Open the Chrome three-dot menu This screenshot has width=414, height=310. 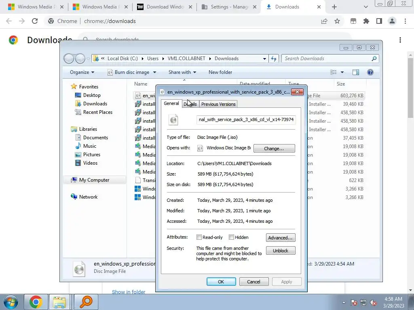point(405,21)
